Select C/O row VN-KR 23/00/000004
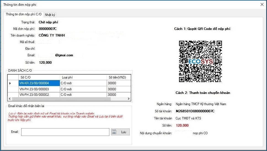 pyautogui.click(x=39, y=83)
